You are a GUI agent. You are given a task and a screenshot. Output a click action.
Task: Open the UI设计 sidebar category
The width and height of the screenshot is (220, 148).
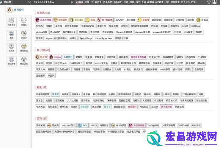(x=24, y=35)
